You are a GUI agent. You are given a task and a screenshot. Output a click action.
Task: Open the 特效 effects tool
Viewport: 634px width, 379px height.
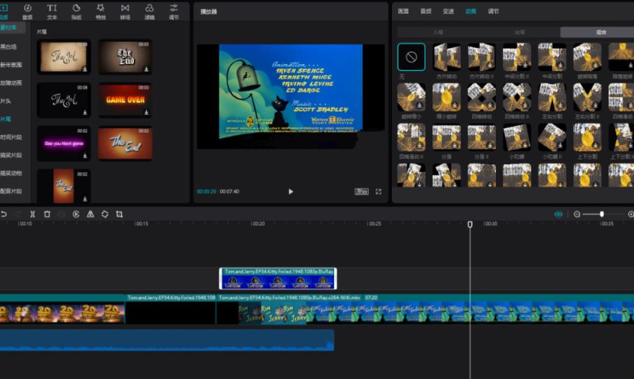point(100,11)
